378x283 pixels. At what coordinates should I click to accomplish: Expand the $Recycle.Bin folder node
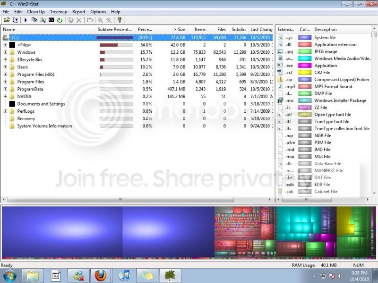coord(5,60)
